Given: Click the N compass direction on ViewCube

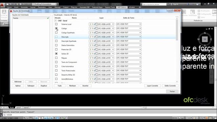Looking at the screenshot, I should pyautogui.click(x=205, y=33).
